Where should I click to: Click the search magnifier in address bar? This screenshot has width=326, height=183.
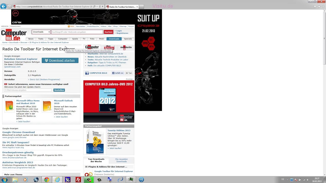(x=94, y=7)
